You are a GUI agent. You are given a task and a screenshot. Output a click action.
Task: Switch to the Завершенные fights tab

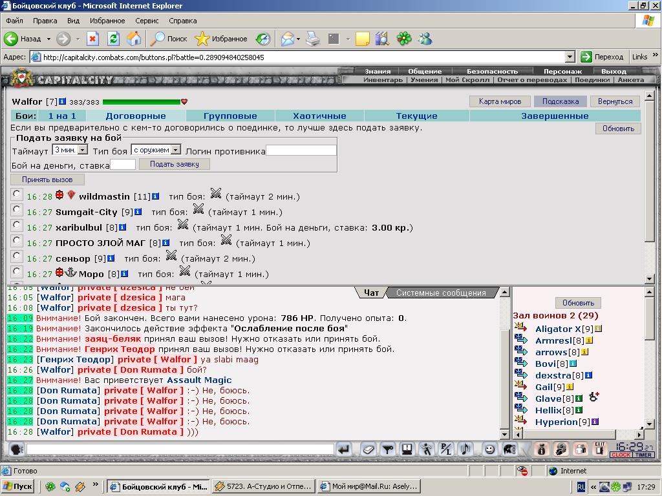click(x=555, y=116)
